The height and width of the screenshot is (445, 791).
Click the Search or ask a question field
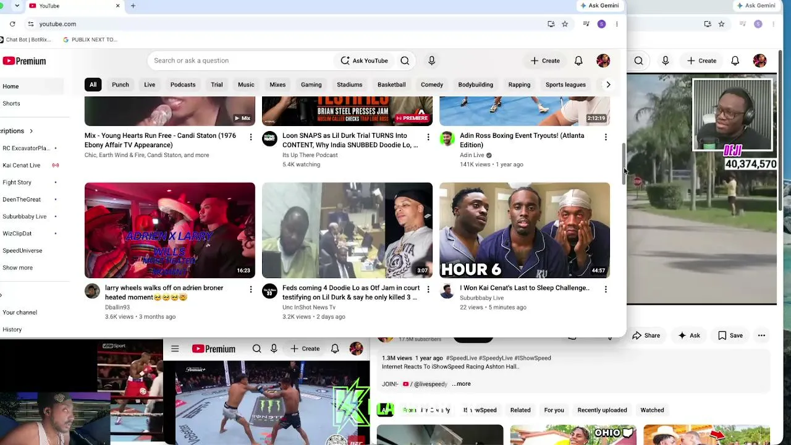241,61
